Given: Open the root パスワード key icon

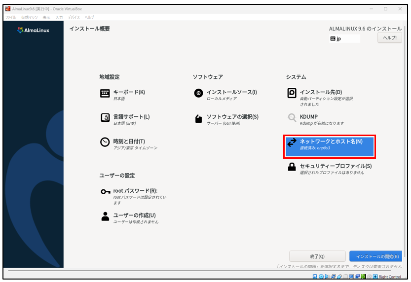Looking at the screenshot, I should pos(105,192).
